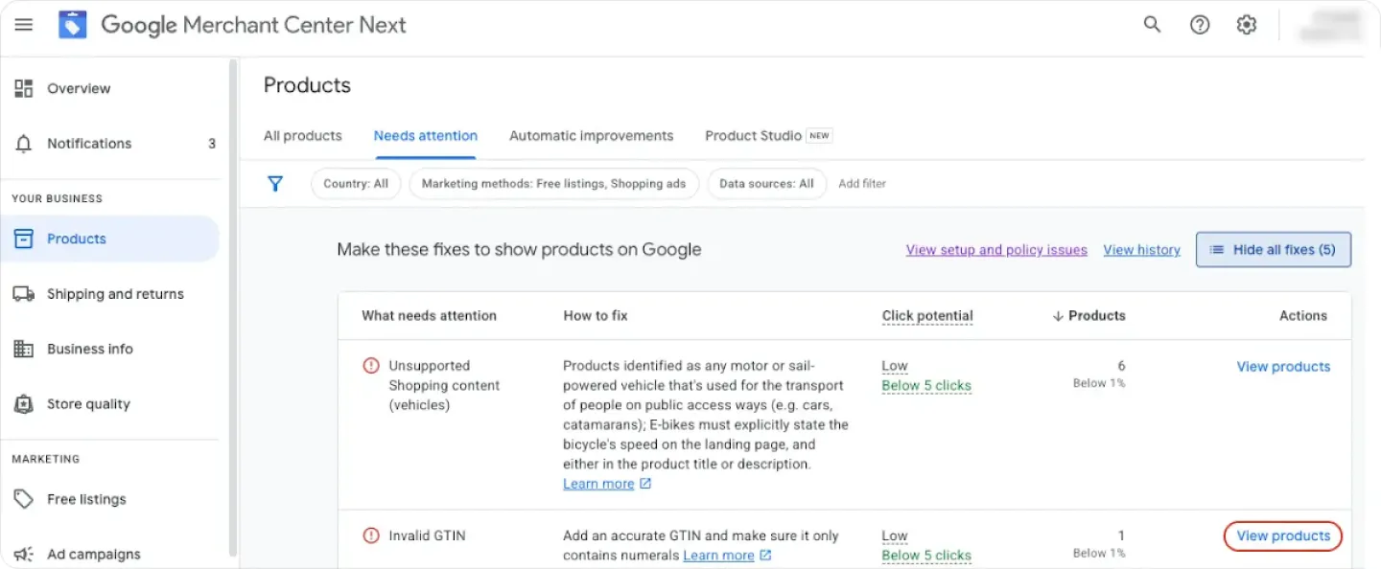Click Unsupported Shopping content (vehicles) issue name
The width and height of the screenshot is (1381, 569).
coord(444,385)
